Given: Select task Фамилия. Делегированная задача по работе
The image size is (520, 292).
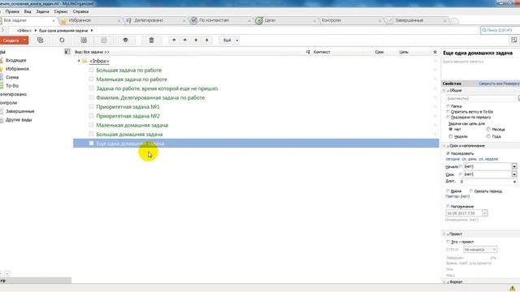Looking at the screenshot, I should [150, 97].
